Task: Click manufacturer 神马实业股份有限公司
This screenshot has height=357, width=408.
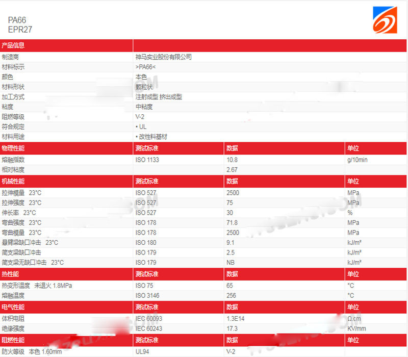Action: tap(163, 57)
